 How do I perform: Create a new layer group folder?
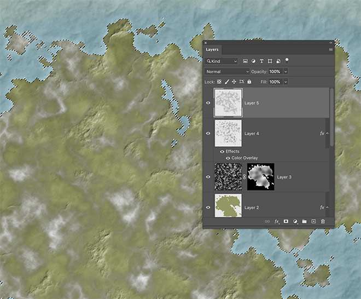304,221
